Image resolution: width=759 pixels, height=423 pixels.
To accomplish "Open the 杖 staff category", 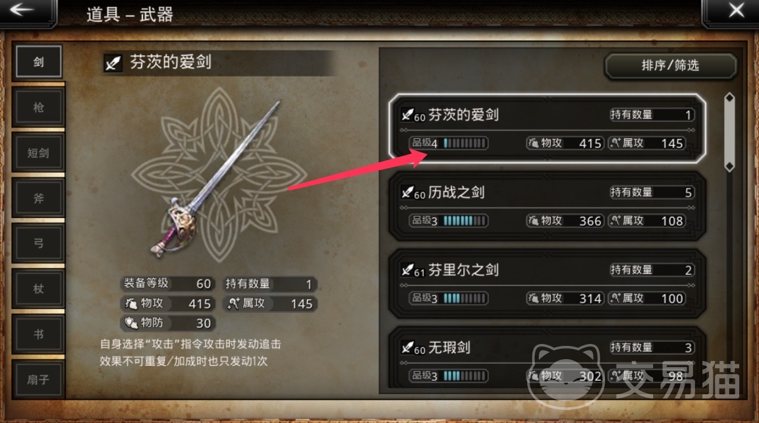I will 39,289.
